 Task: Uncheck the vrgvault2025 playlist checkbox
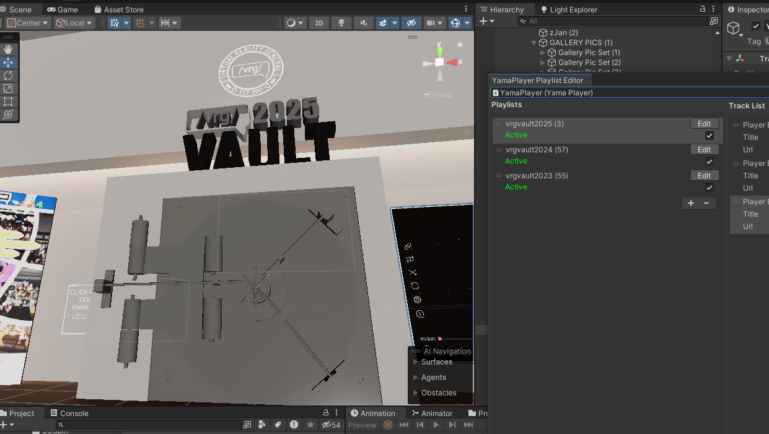(x=710, y=136)
